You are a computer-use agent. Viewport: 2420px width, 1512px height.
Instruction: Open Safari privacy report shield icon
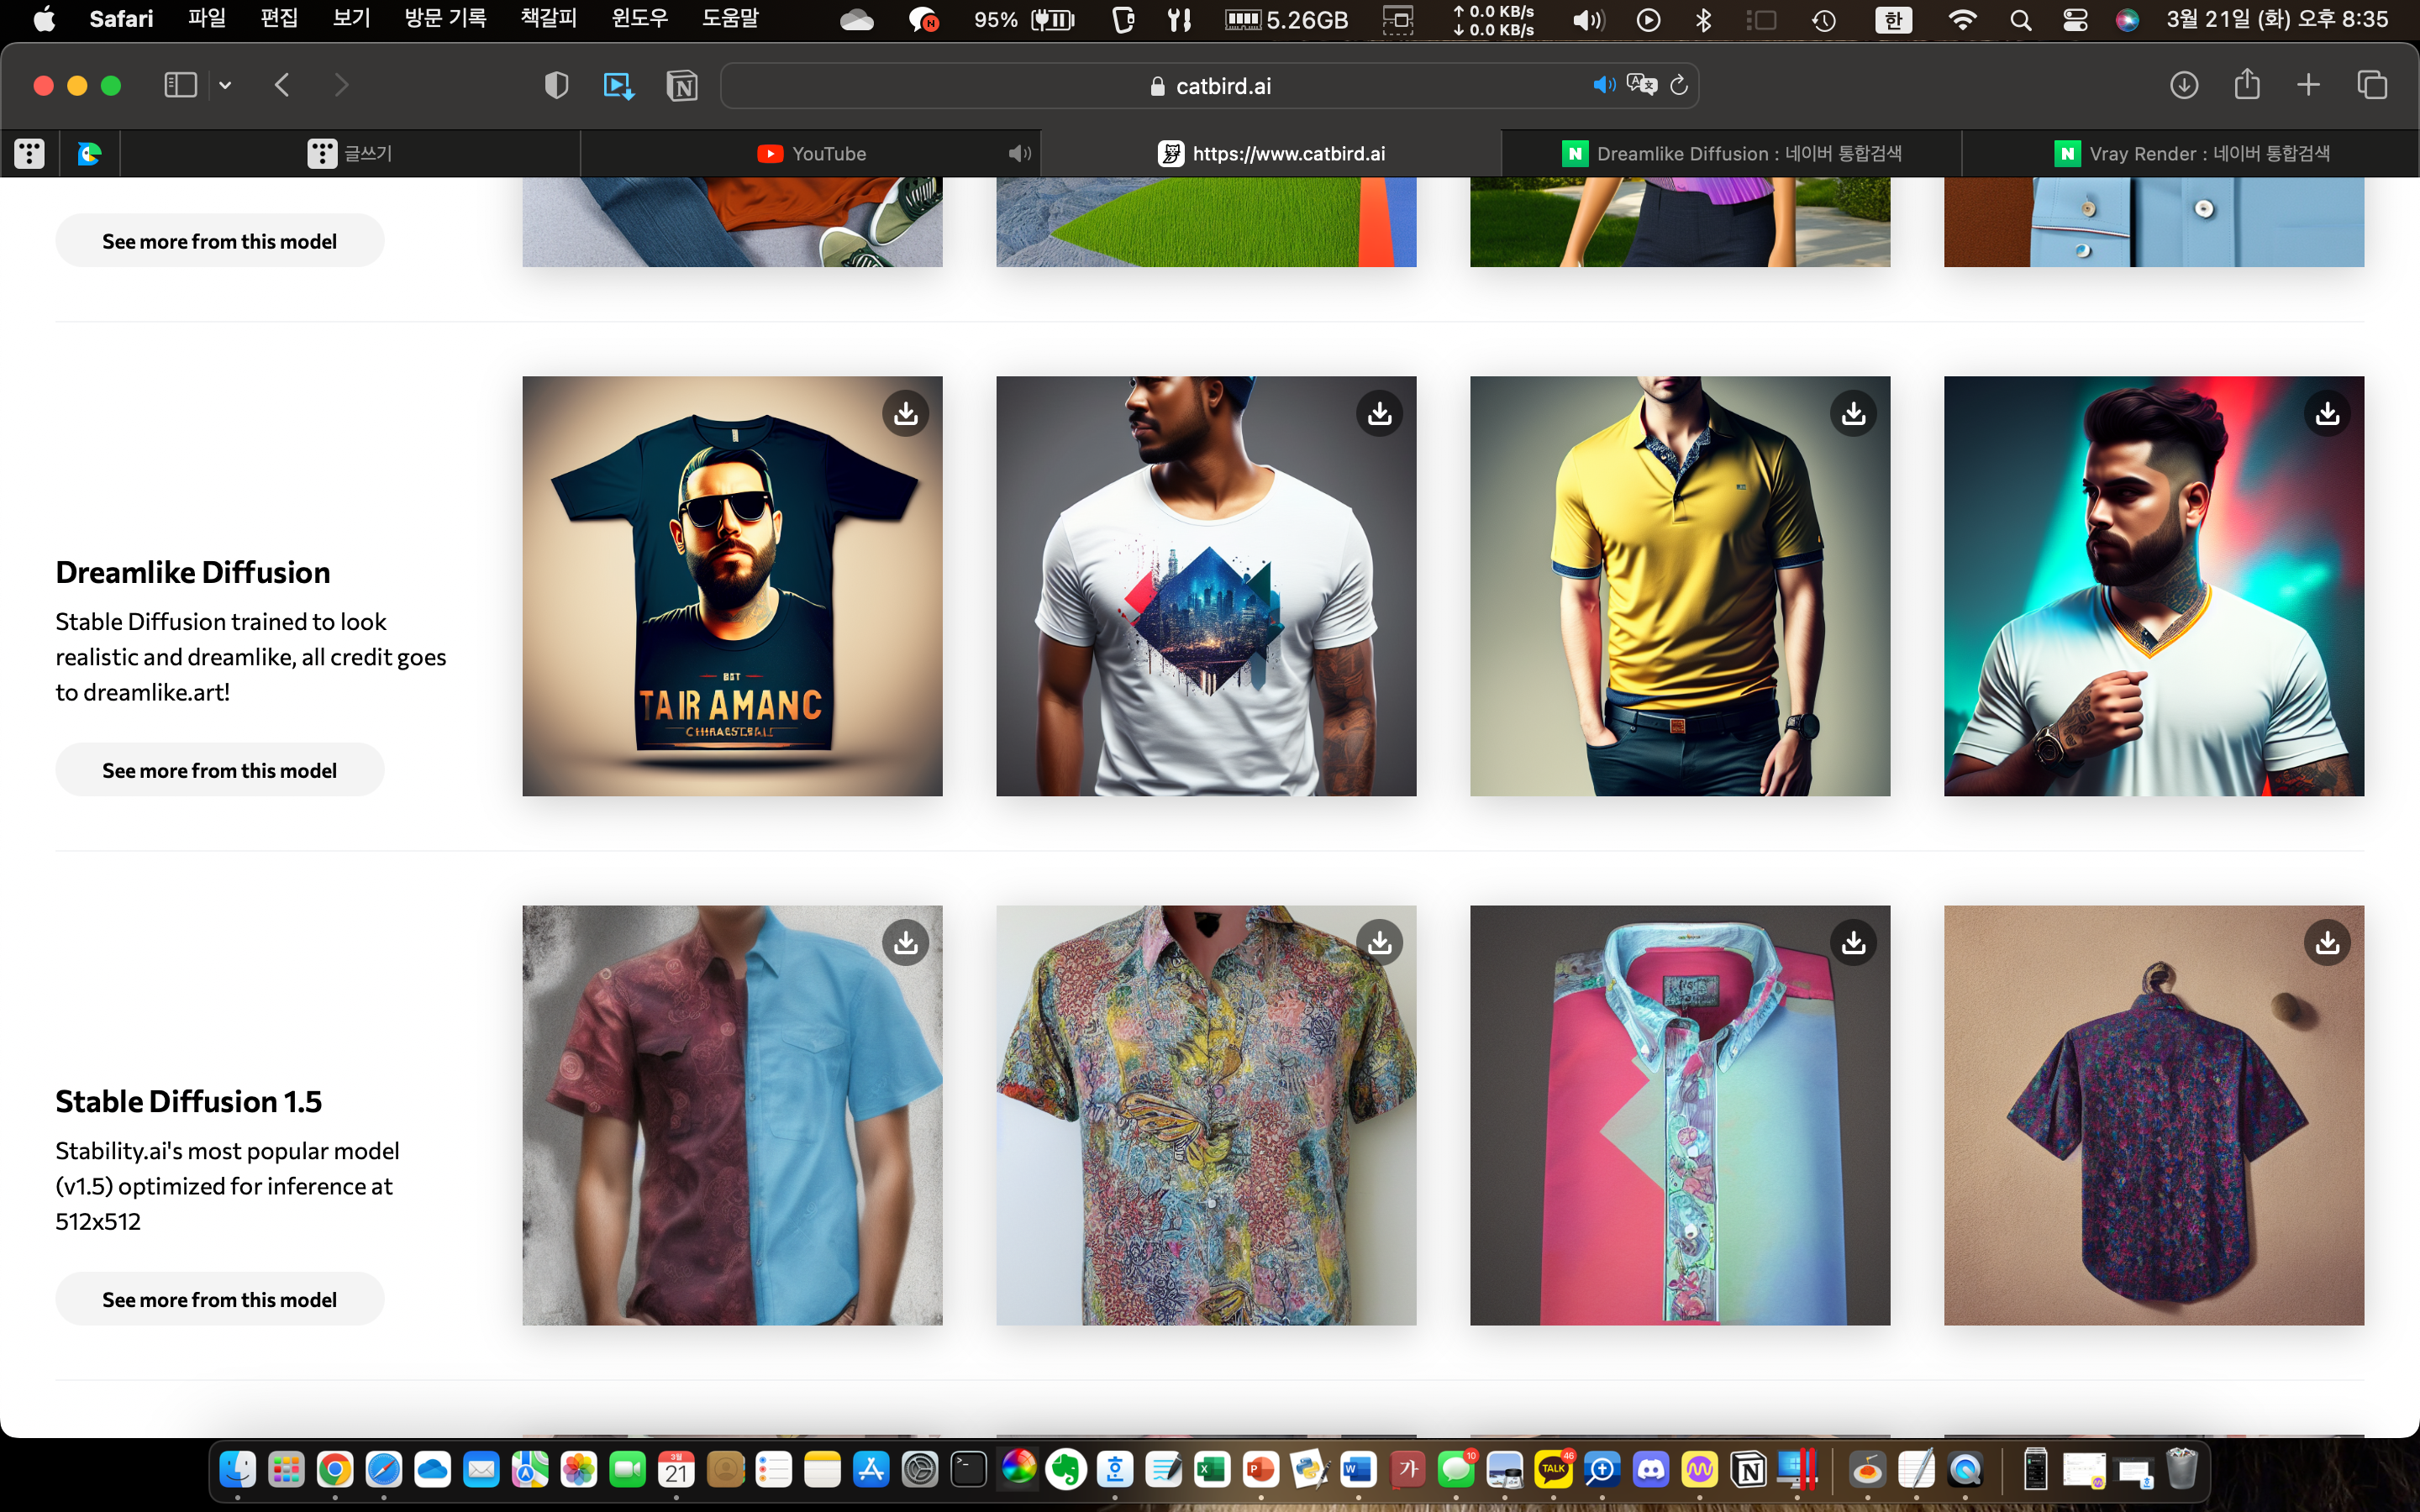[556, 86]
